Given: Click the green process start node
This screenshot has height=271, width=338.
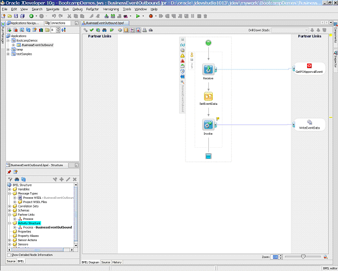Looking at the screenshot, I should tap(208, 43).
